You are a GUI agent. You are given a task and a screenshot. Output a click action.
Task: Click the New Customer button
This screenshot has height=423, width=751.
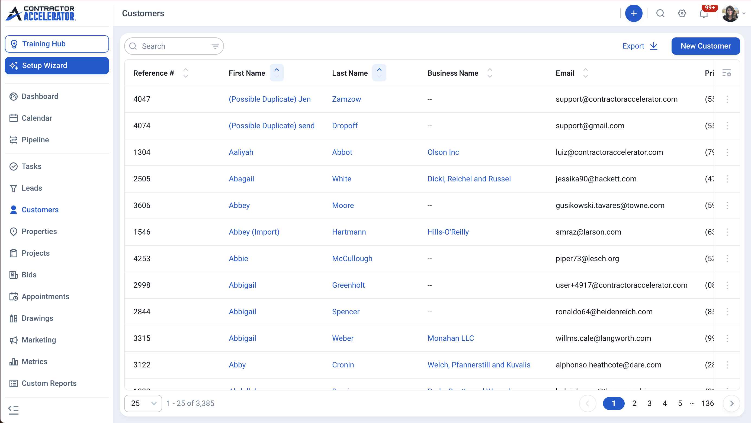pos(705,46)
